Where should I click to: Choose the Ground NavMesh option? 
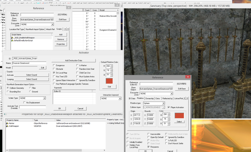30,92
